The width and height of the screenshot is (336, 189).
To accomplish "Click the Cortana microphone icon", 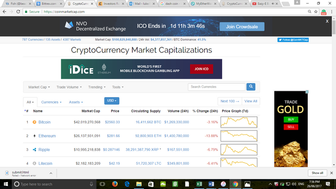I will pyautogui.click(x=91, y=184).
